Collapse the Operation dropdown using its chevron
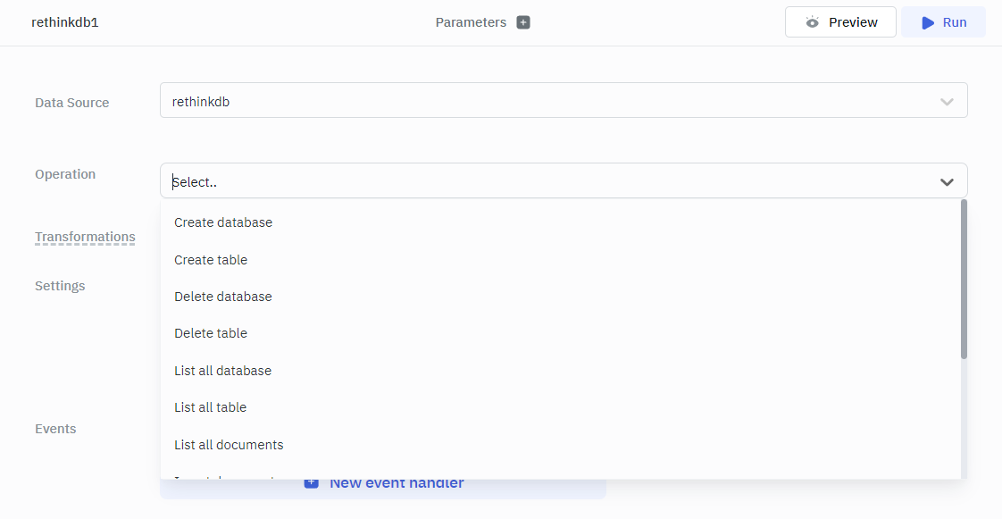 947,182
